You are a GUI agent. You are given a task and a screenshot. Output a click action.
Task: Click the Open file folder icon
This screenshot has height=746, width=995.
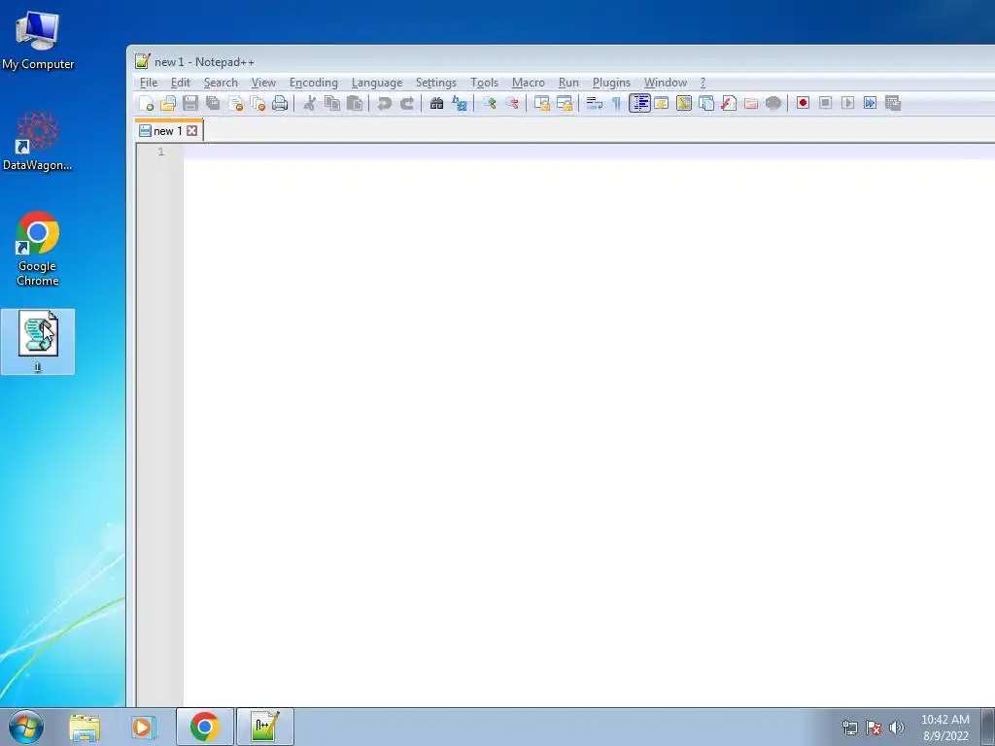coord(167,103)
